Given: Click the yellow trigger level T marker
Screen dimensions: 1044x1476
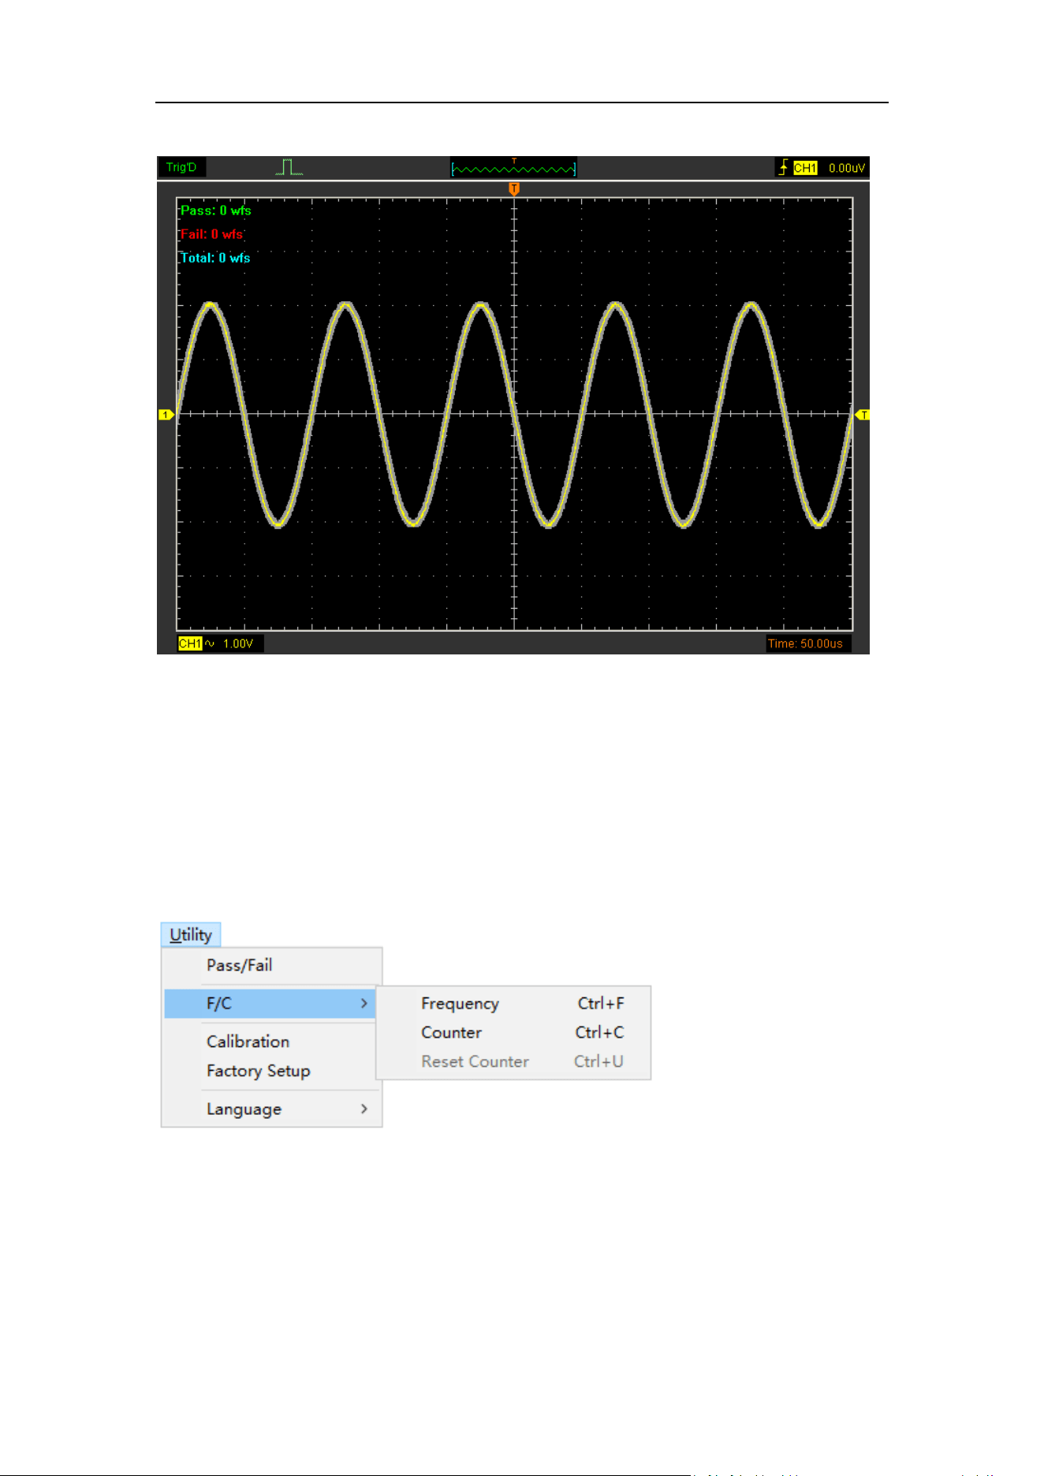Looking at the screenshot, I should (863, 415).
